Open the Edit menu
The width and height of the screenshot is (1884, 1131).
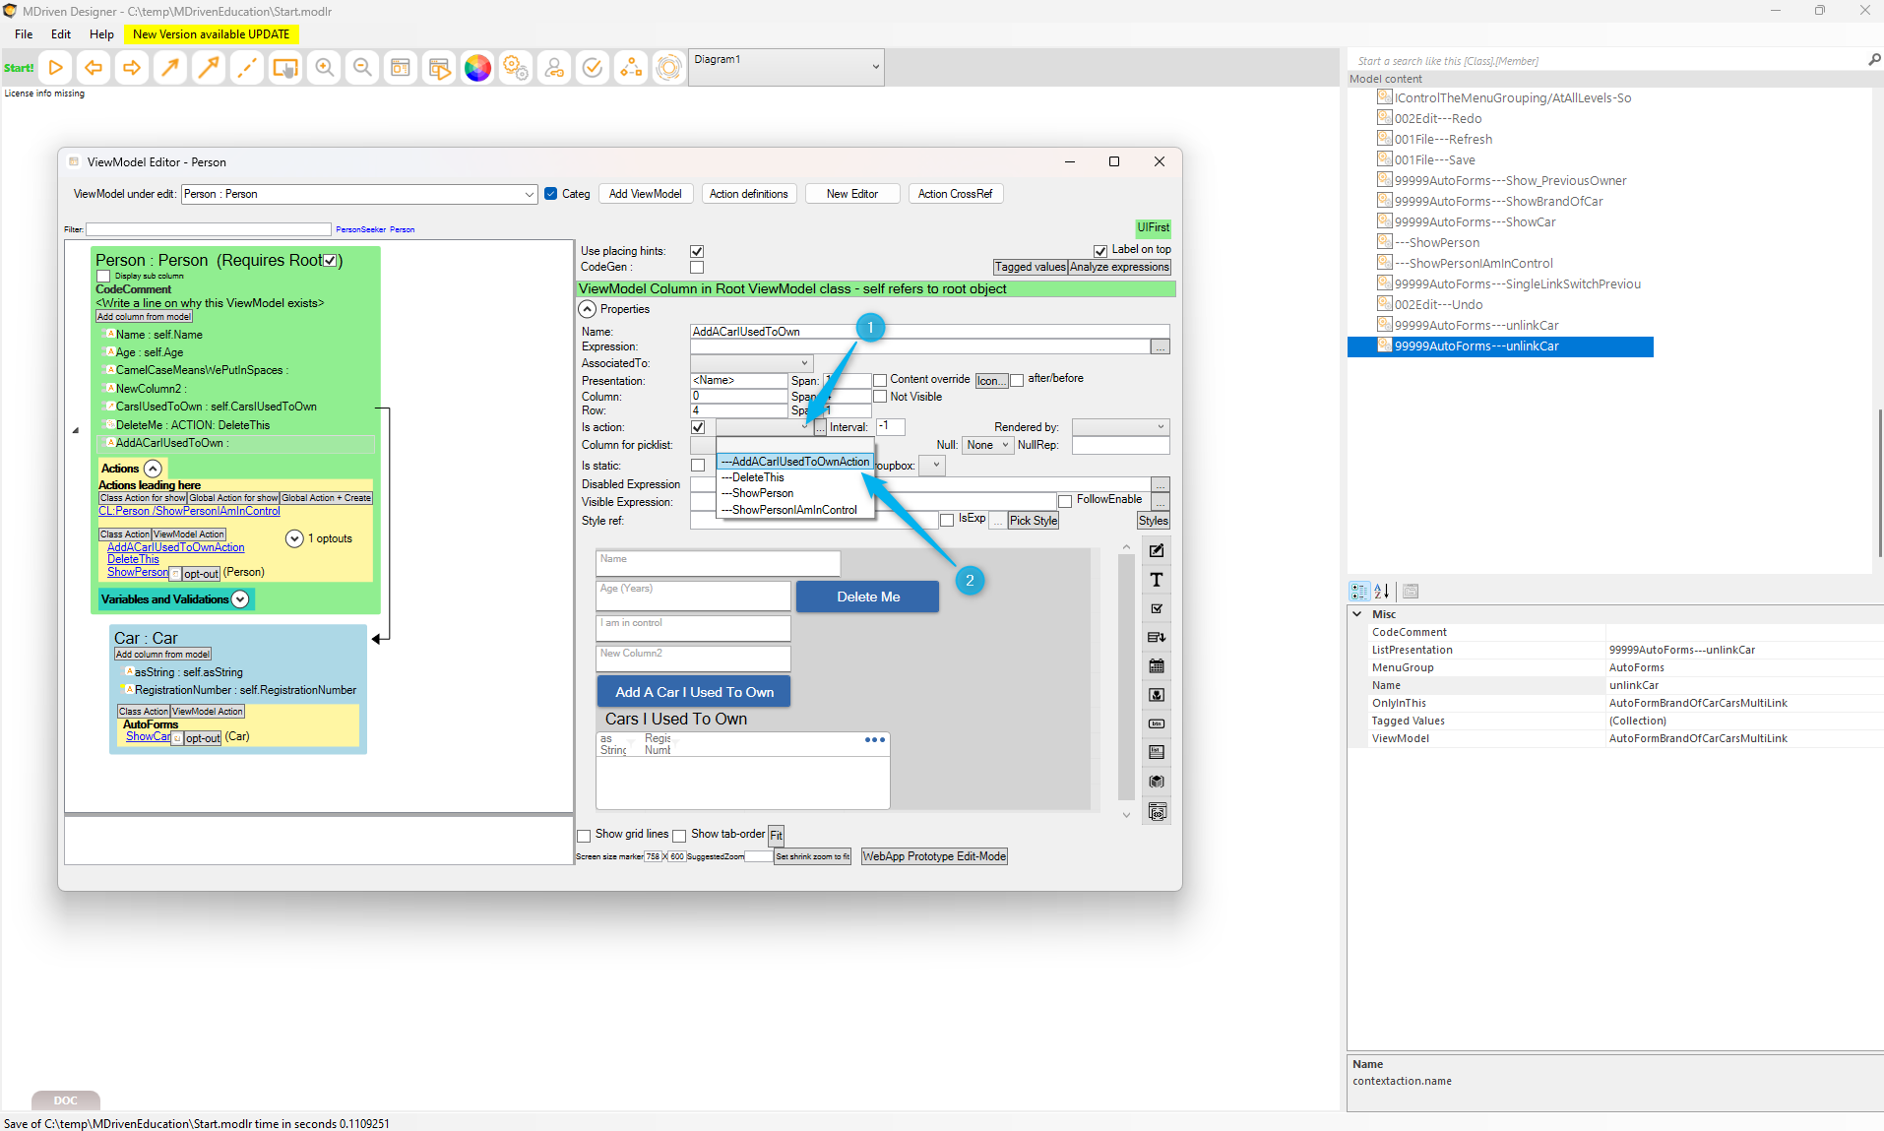(61, 33)
